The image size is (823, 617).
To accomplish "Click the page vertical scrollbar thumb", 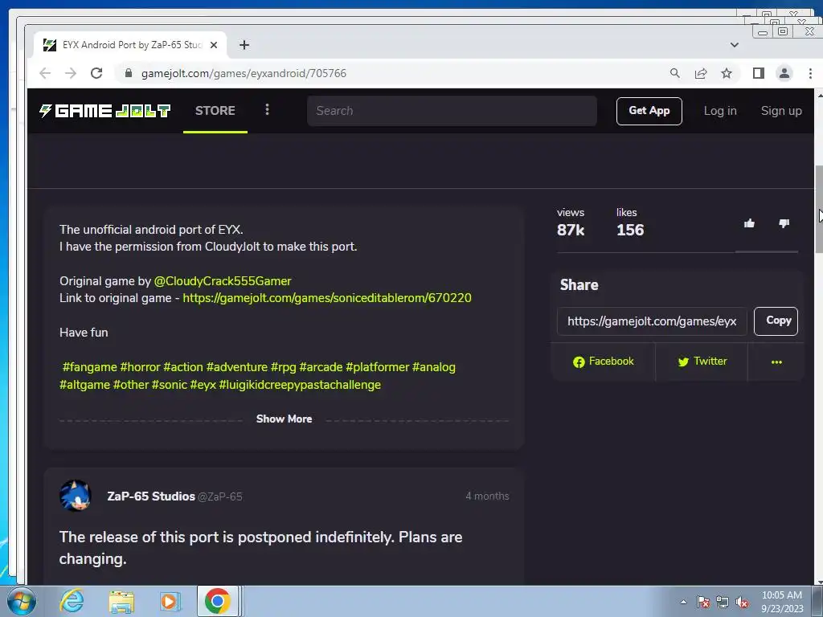I will pyautogui.click(x=818, y=210).
